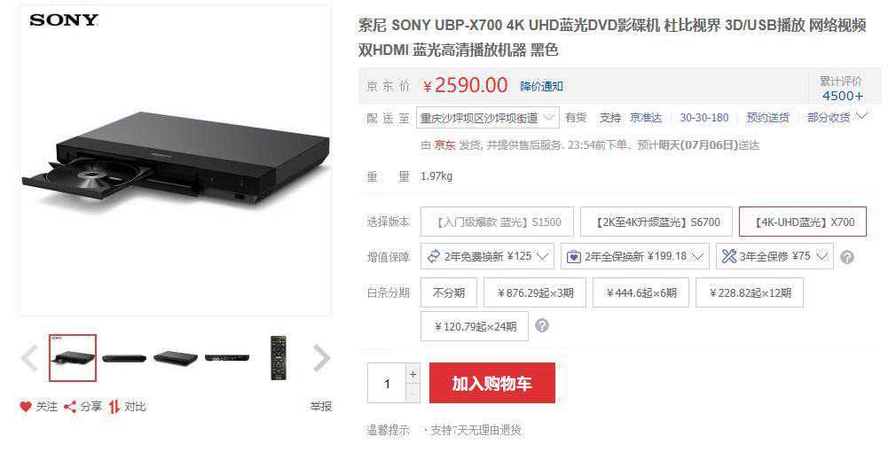Expand more delivery services chevron
The width and height of the screenshot is (896, 452).
pyautogui.click(x=861, y=116)
